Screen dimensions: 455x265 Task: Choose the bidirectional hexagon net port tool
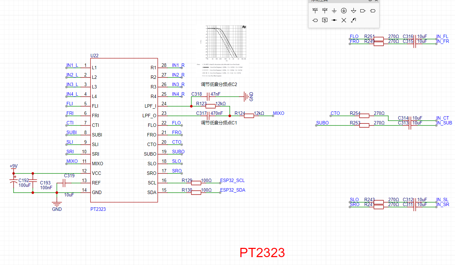pyautogui.click(x=315, y=20)
